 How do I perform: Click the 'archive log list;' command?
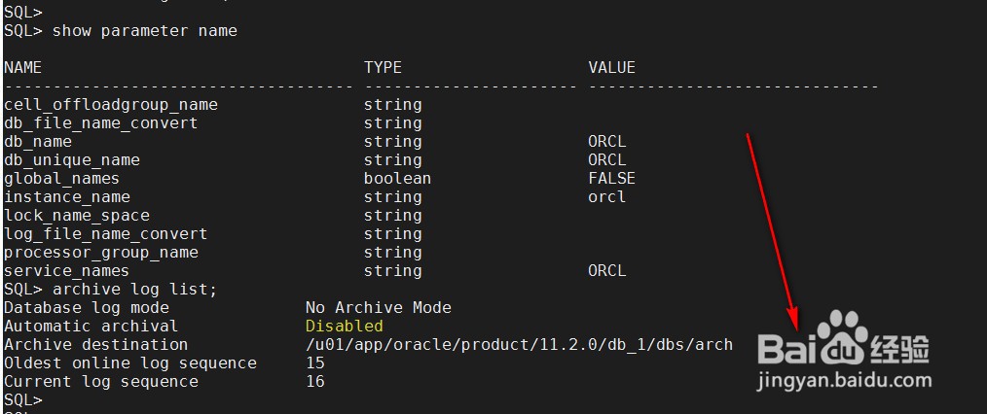tap(134, 289)
